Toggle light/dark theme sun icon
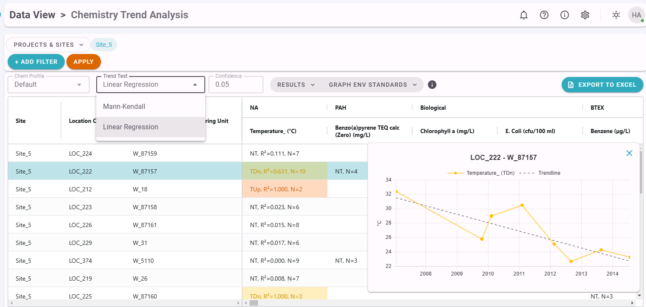 616,15
